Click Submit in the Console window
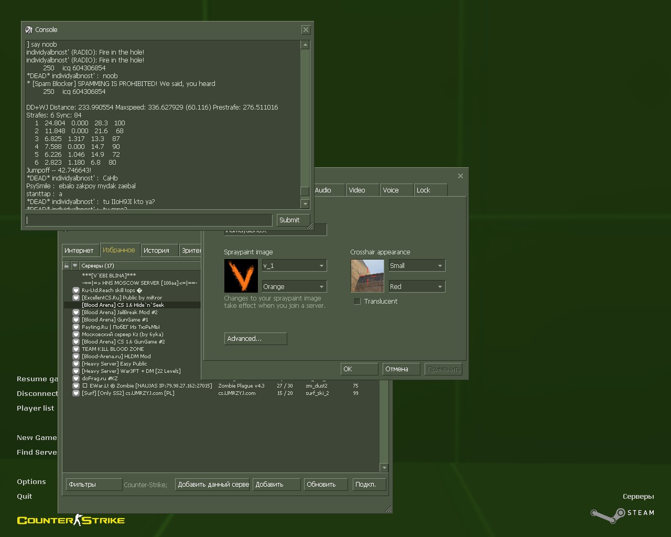This screenshot has width=671, height=537. (293, 220)
